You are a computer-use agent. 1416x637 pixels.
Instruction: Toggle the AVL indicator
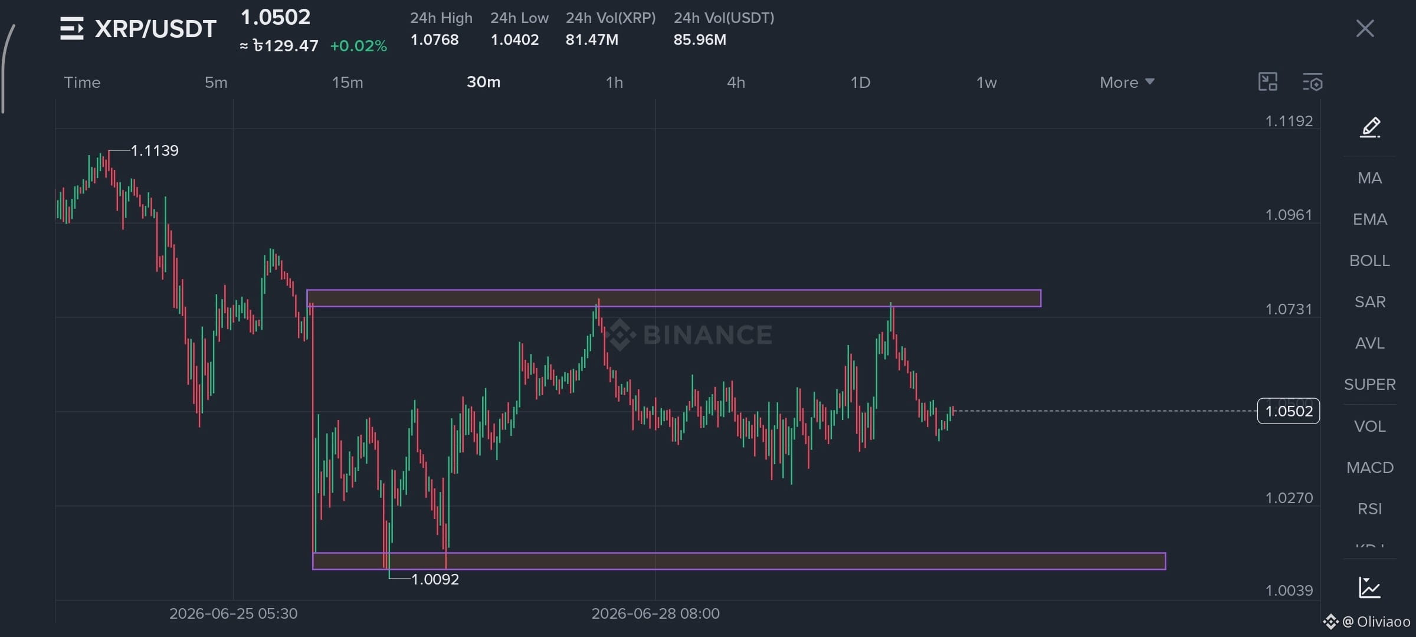click(x=1369, y=343)
